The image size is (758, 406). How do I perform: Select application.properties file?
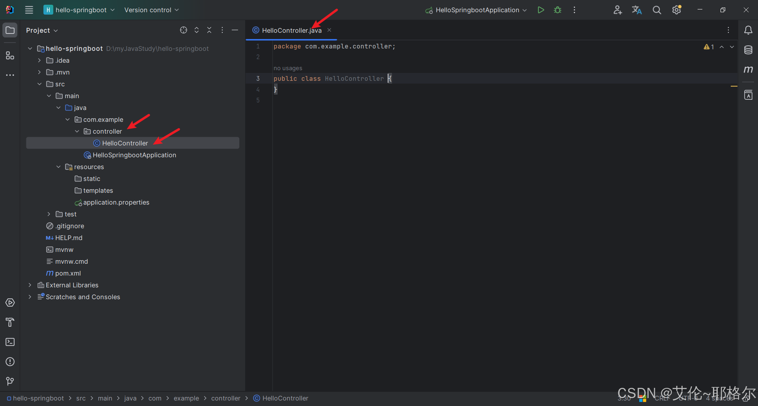coord(133,202)
